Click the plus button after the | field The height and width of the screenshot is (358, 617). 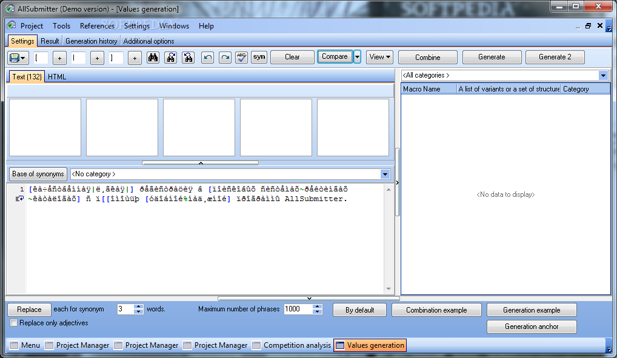[x=97, y=58]
